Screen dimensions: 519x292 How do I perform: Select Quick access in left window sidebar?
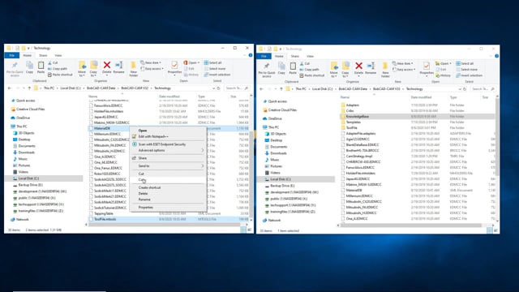tap(25, 101)
